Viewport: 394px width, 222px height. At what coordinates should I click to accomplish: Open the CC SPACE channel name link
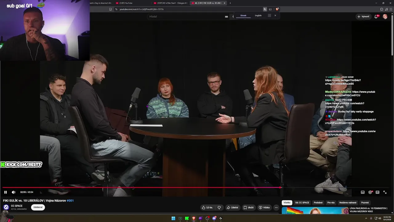pos(17,206)
